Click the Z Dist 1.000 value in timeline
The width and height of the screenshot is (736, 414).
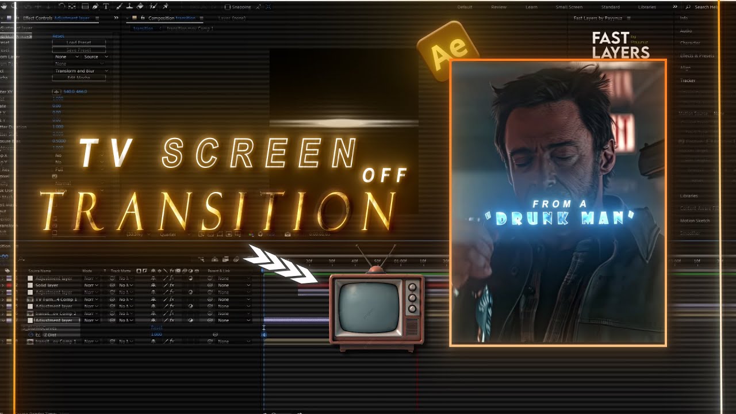[156, 335]
